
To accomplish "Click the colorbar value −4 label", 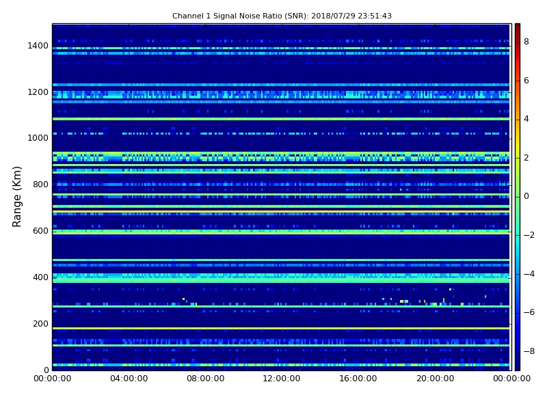I will click(529, 274).
